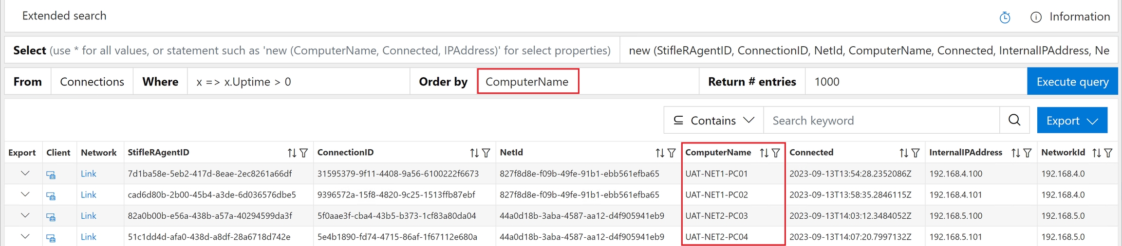The image size is (1122, 246).
Task: Filter the ConnectionID column
Action: (x=486, y=153)
